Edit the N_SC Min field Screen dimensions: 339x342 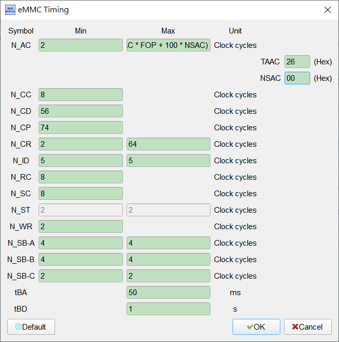[x=81, y=194]
